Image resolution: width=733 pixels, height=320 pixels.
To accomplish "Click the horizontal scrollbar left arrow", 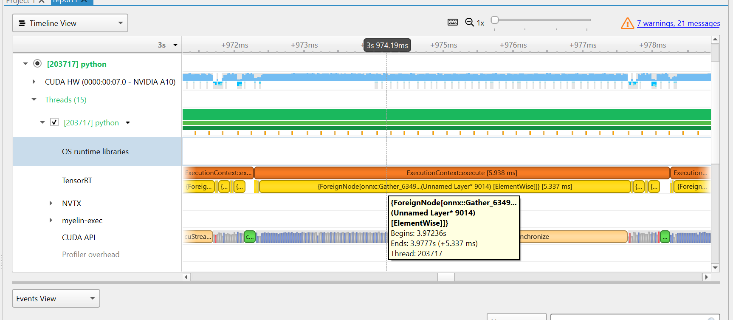I will tap(186, 277).
